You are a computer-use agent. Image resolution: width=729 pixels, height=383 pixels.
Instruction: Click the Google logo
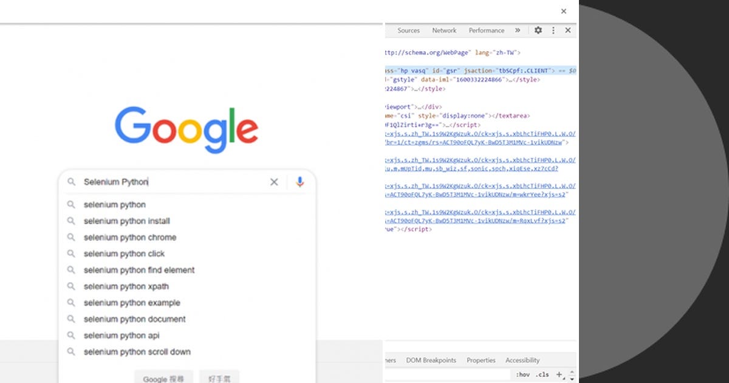[187, 126]
